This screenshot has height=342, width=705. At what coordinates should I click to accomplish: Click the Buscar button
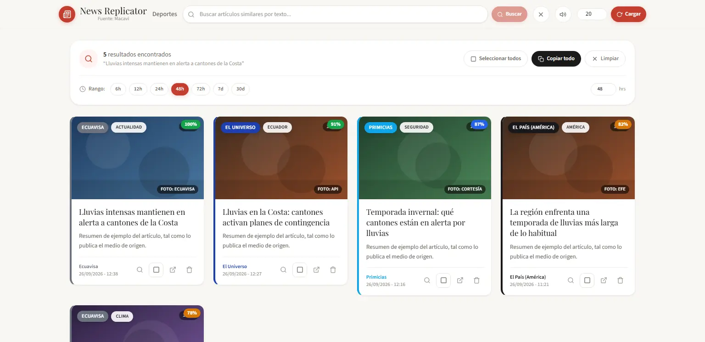[x=509, y=14]
